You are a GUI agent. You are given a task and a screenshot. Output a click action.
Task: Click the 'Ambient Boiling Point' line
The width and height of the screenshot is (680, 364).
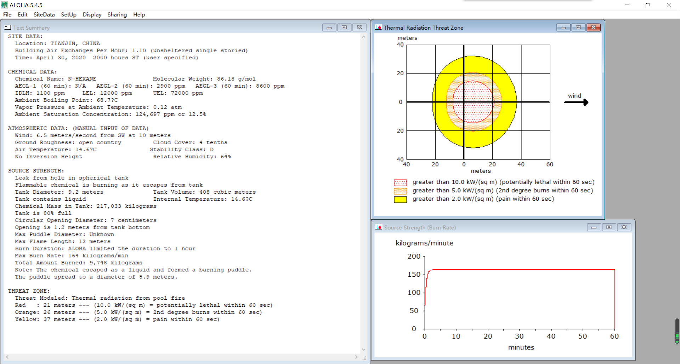coord(66,100)
